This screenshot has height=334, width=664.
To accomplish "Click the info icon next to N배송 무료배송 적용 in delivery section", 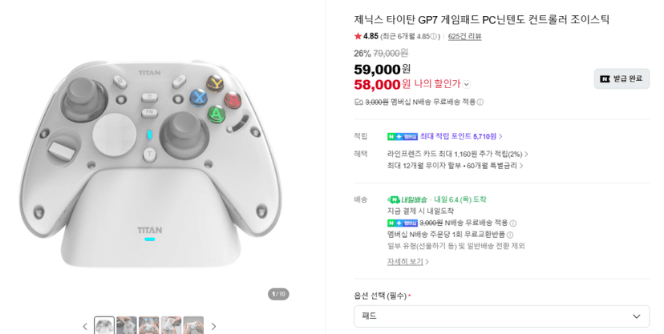I will [512, 223].
